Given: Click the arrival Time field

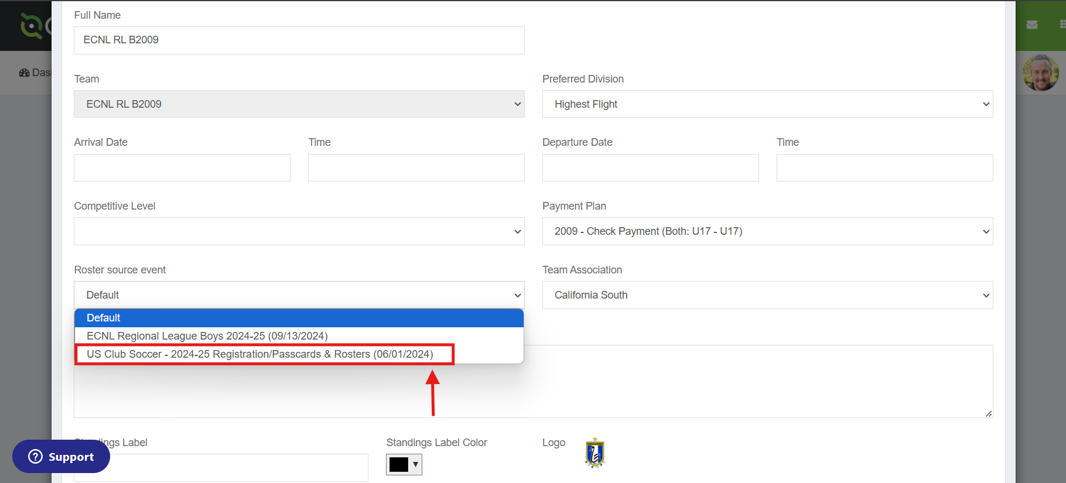Looking at the screenshot, I should (x=416, y=168).
